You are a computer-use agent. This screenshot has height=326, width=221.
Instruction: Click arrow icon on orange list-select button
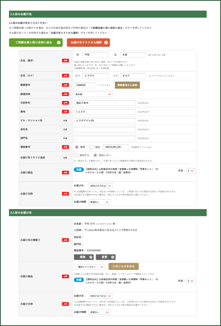coord(106,42)
